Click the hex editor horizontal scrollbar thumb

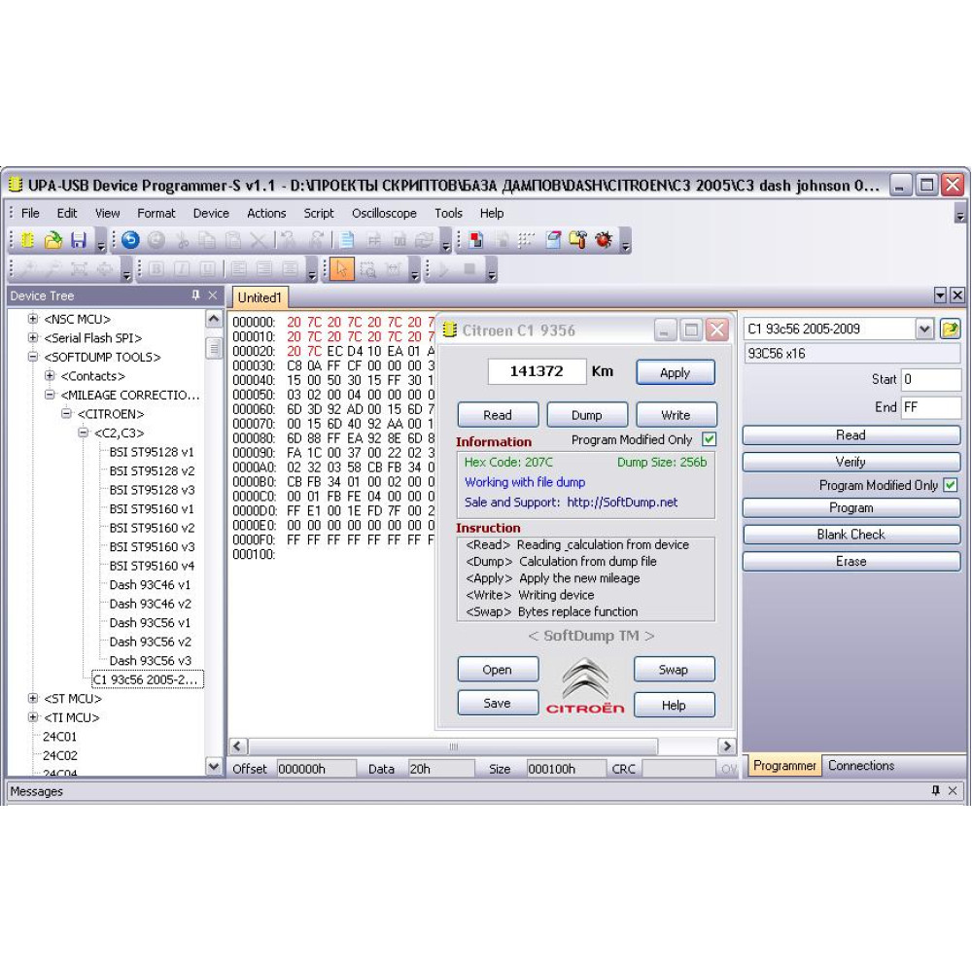tap(453, 746)
